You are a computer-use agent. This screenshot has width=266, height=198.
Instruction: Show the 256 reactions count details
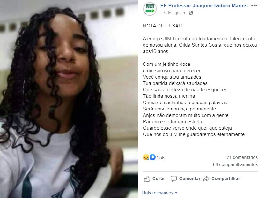[161, 158]
